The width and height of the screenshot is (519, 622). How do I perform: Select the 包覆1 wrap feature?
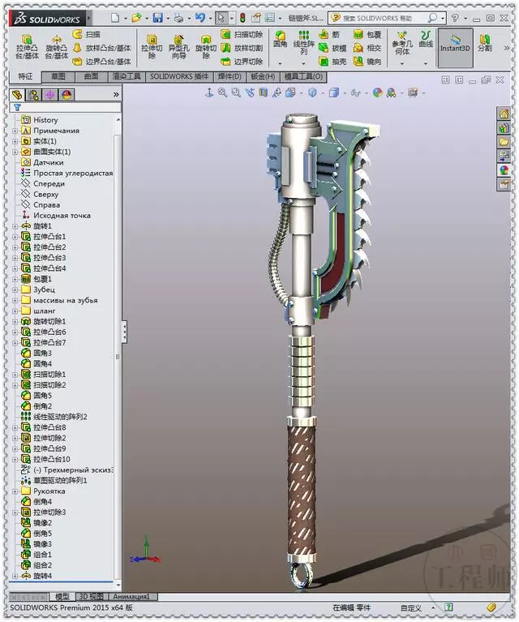point(36,279)
